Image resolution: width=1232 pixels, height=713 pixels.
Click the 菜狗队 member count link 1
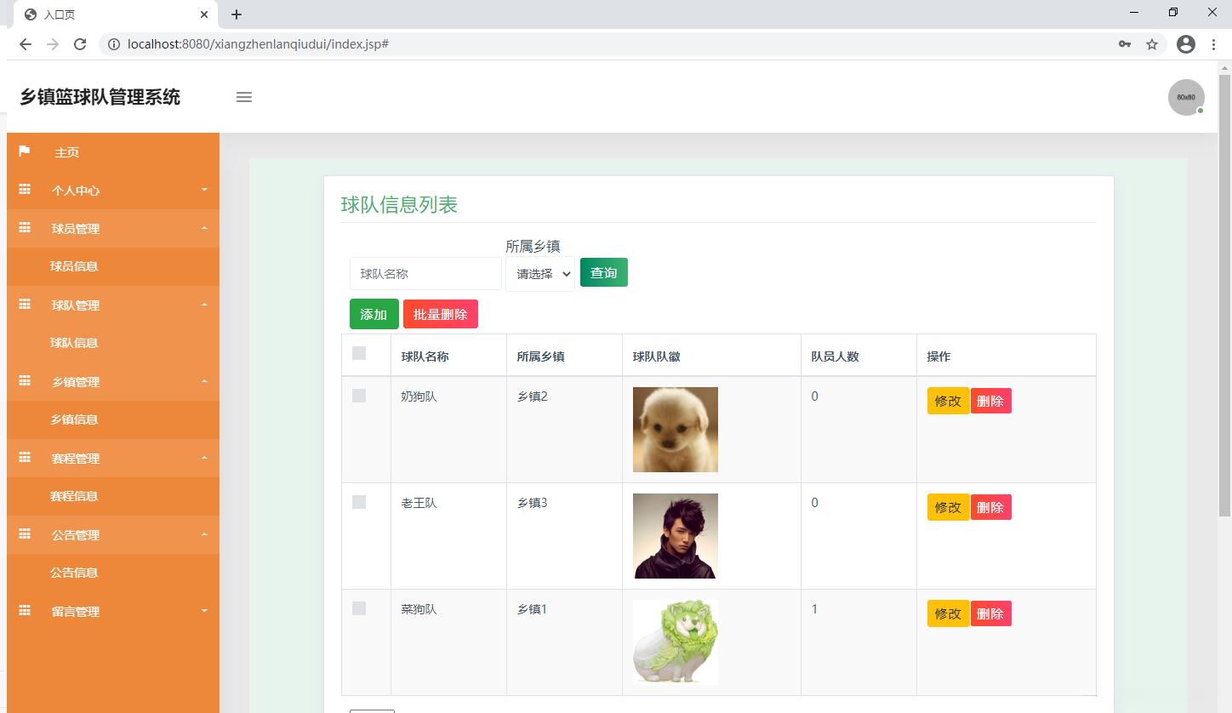[x=814, y=609]
